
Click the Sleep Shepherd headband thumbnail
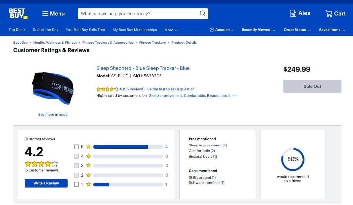click(x=53, y=88)
